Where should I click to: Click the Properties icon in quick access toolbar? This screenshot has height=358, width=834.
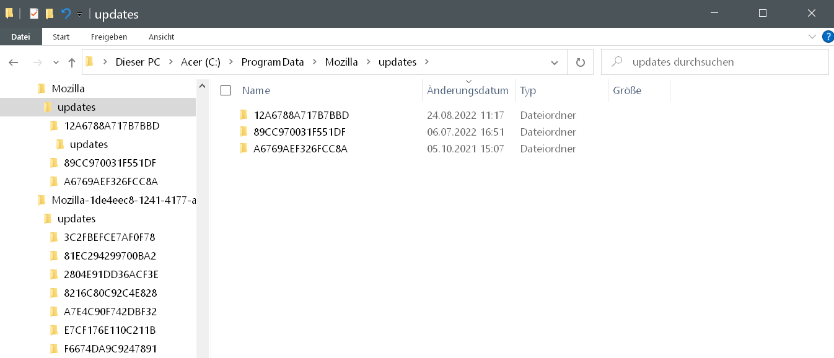[34, 14]
